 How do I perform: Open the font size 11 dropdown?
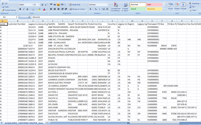pyautogui.click(x=39, y=5)
